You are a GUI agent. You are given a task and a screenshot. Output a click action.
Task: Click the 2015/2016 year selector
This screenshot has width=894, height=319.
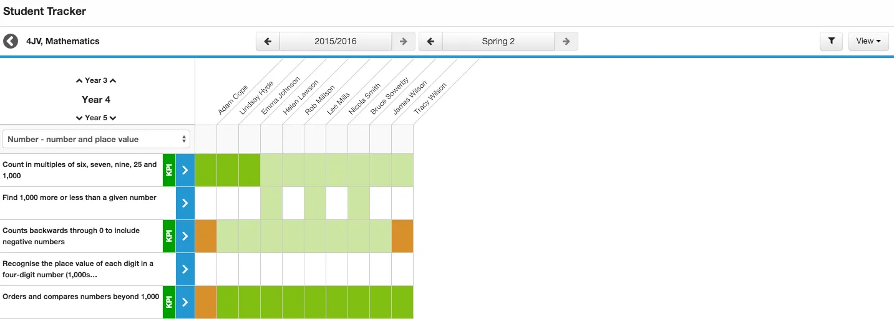point(336,41)
